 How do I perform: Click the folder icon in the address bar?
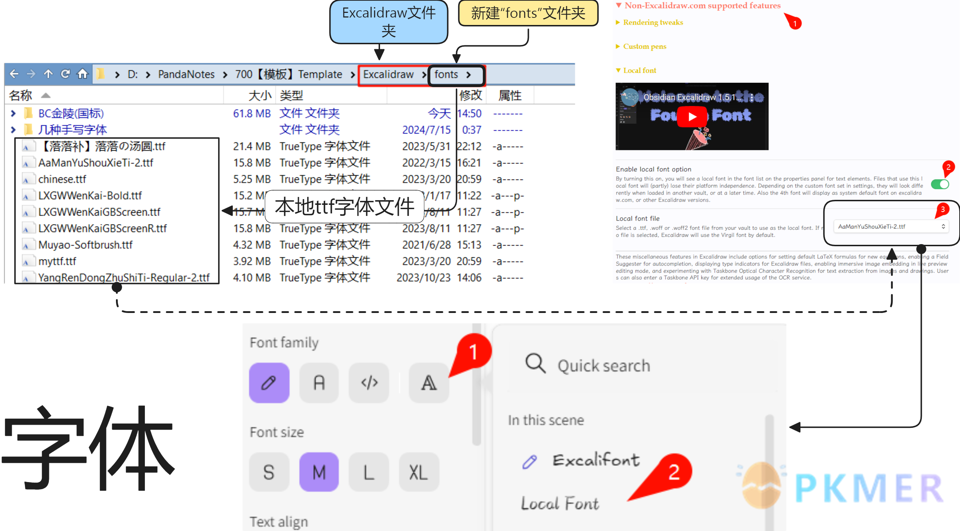coord(100,74)
